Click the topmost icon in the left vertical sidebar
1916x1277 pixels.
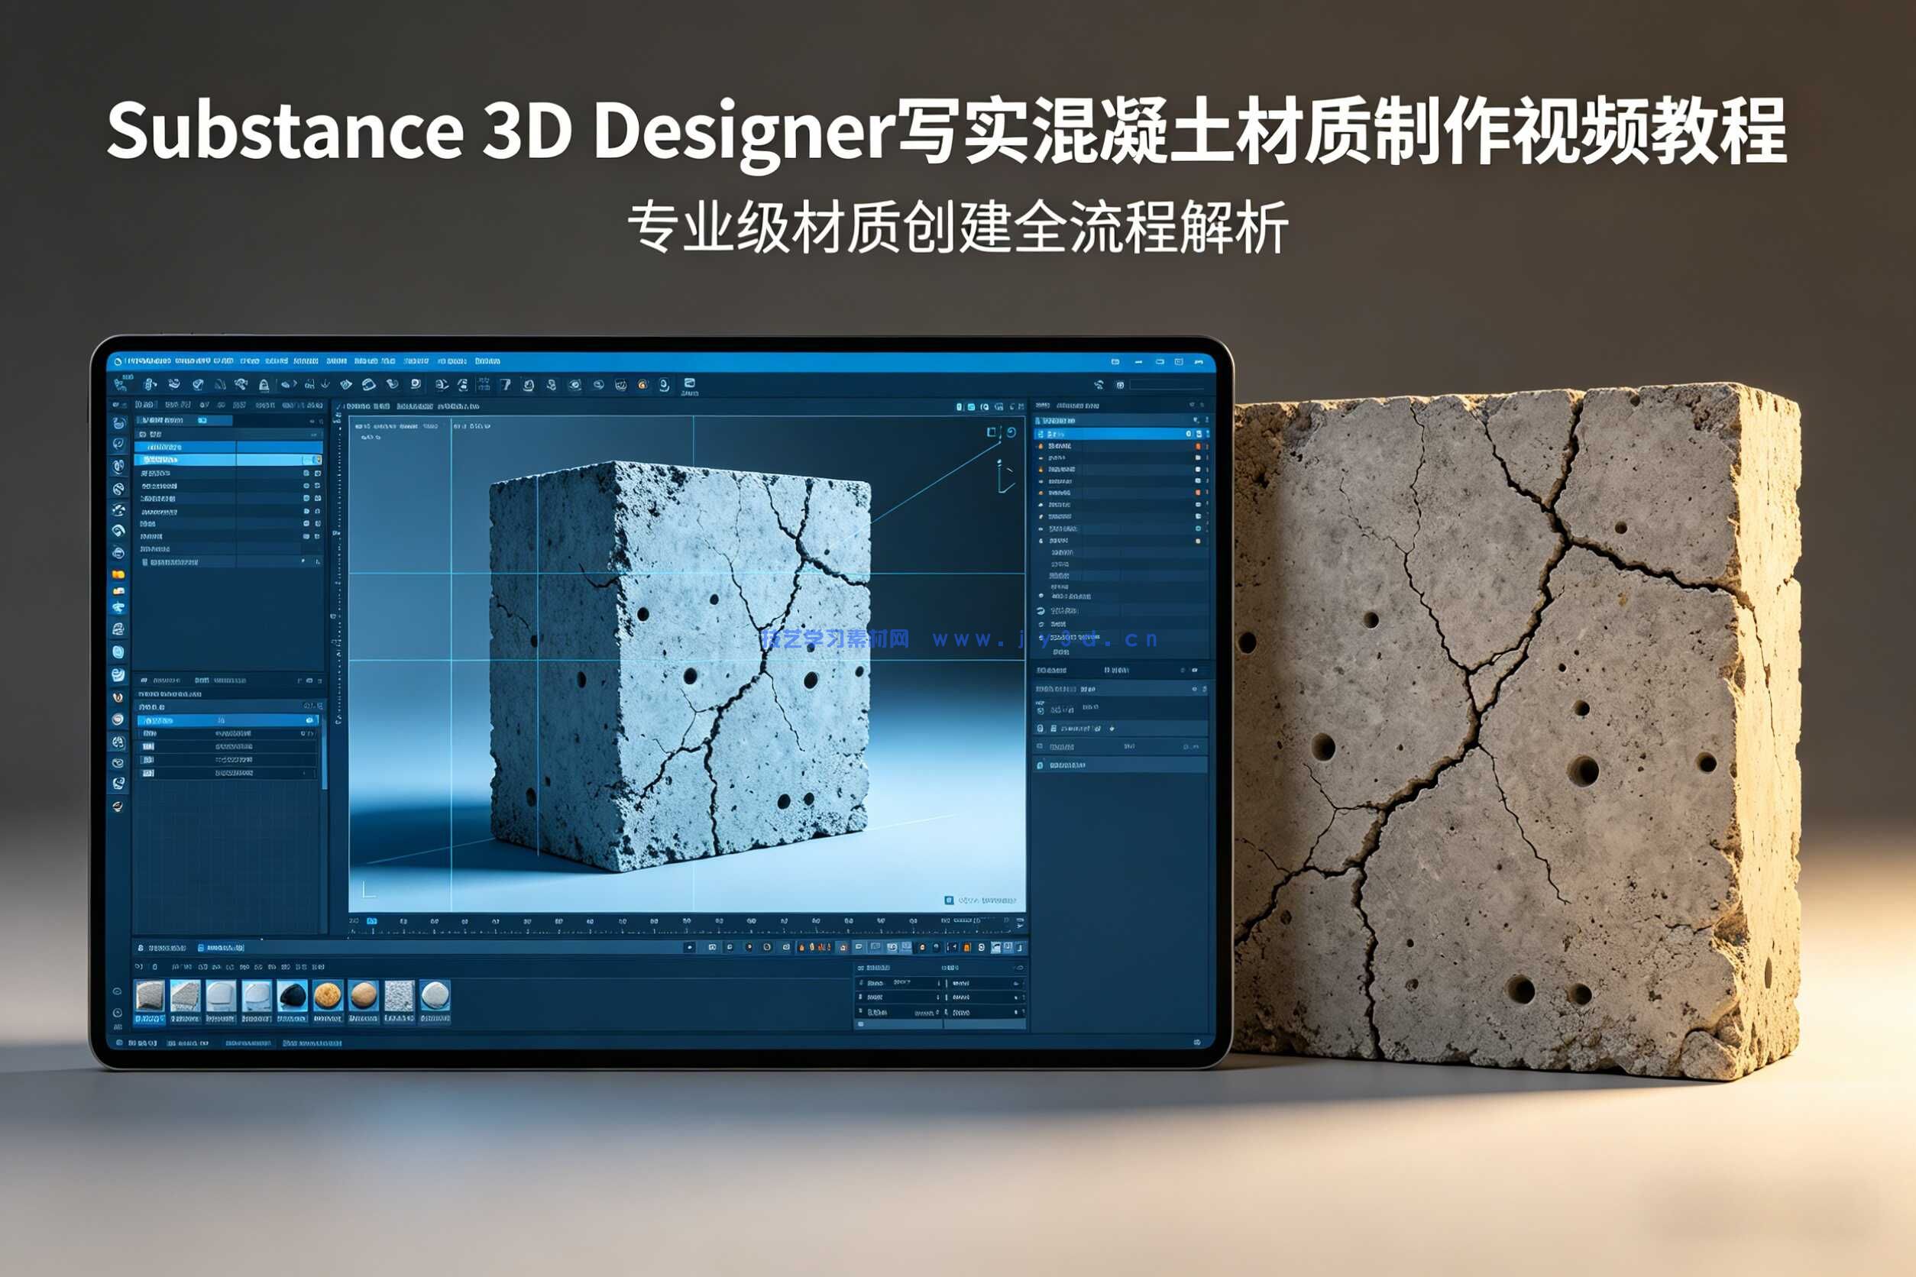(119, 423)
